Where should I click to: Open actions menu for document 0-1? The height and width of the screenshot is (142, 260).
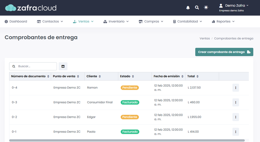coord(235,132)
